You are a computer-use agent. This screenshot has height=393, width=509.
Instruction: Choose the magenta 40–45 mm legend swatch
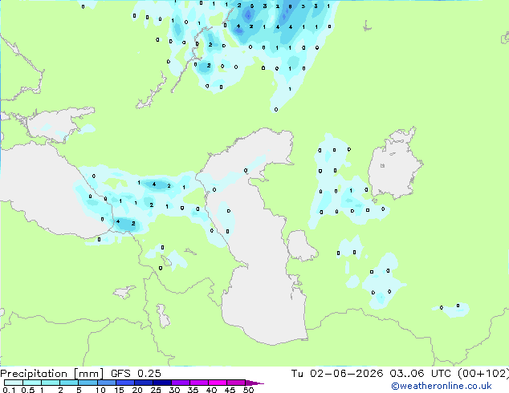click(218, 383)
